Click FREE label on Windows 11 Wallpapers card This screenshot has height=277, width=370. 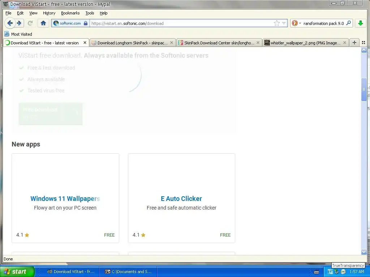click(x=109, y=235)
